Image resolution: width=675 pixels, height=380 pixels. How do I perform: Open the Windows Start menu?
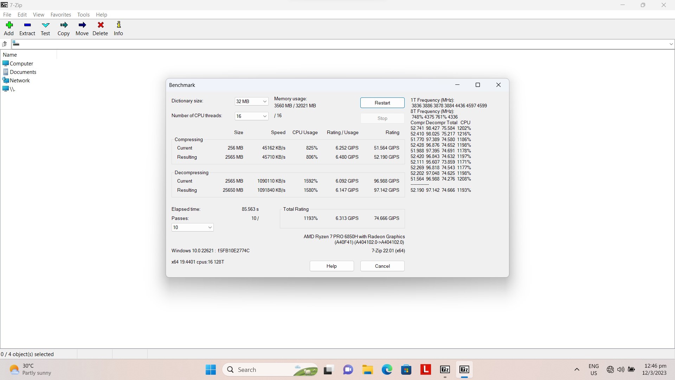click(211, 369)
